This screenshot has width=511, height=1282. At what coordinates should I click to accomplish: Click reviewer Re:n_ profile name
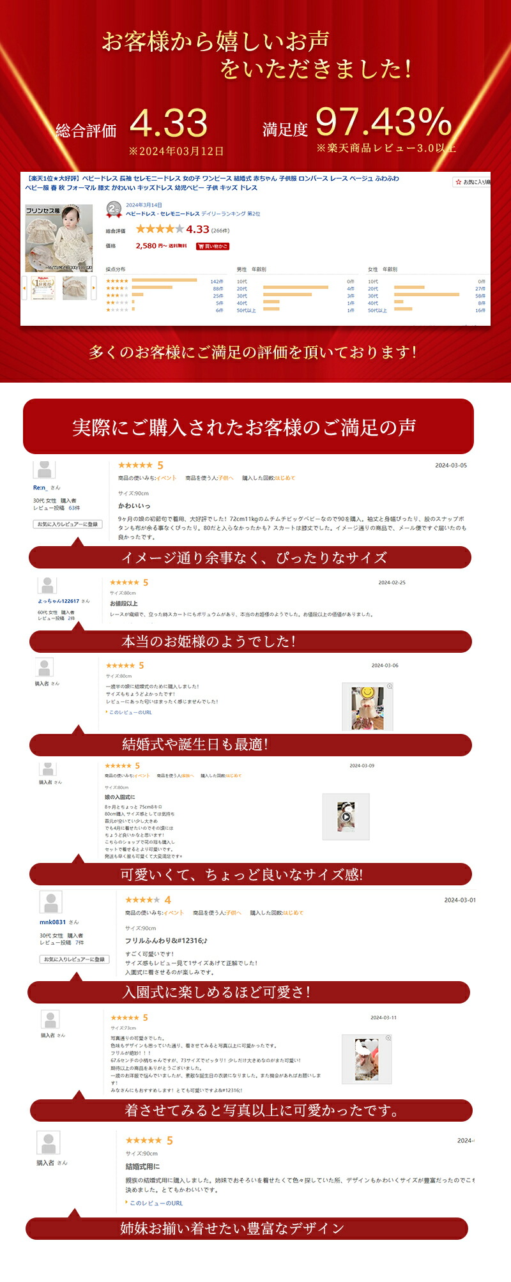coord(40,487)
